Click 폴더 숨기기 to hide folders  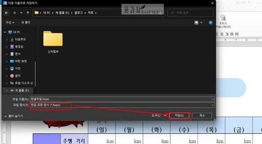click(14, 116)
